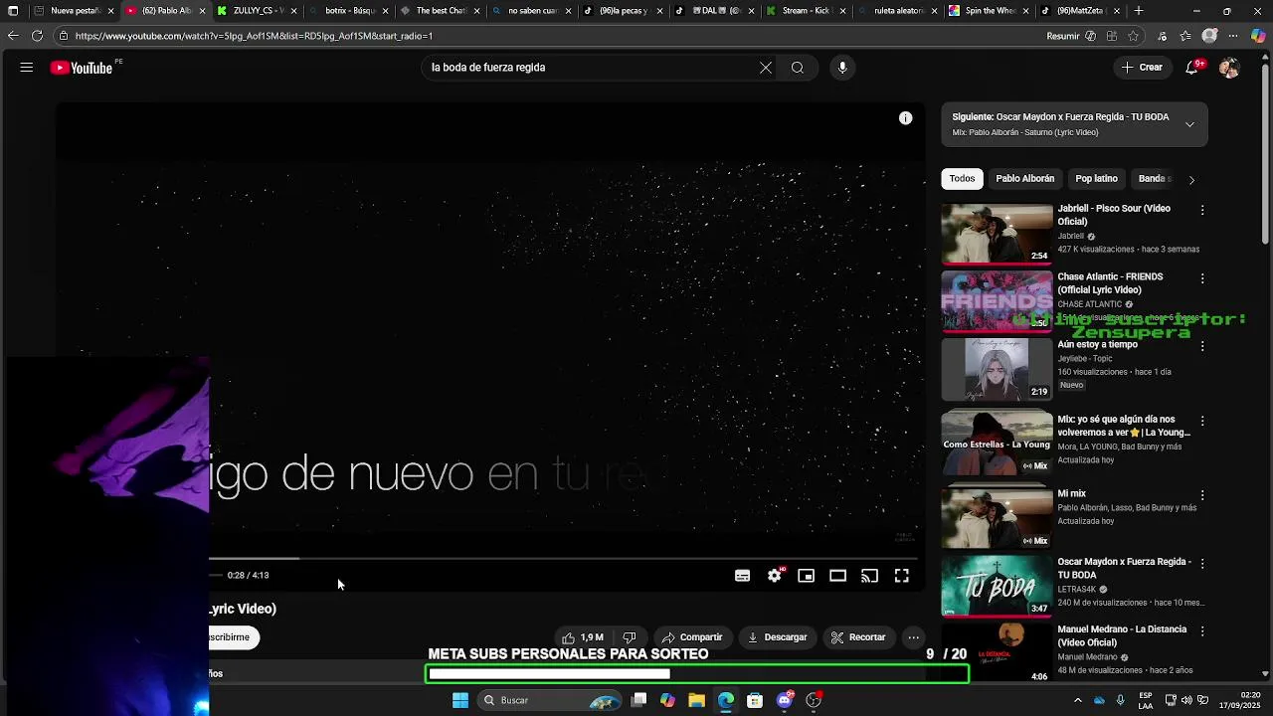Clip the video with Recortar
This screenshot has width=1273, height=716.
[x=858, y=637]
